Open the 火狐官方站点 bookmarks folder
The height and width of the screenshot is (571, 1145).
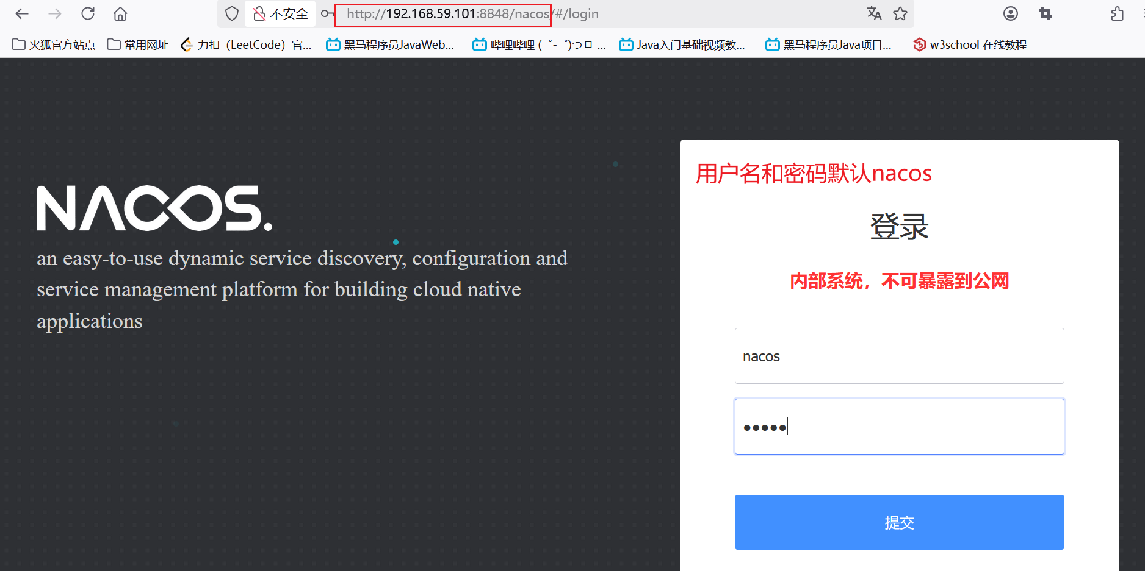(54, 44)
